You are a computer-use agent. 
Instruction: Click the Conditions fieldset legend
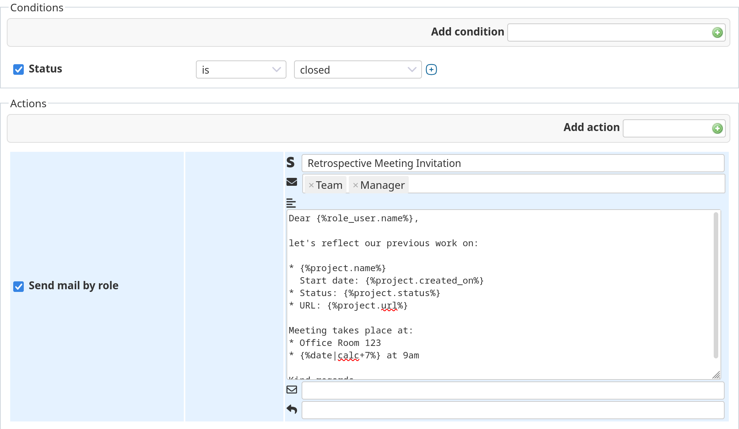[x=37, y=8]
